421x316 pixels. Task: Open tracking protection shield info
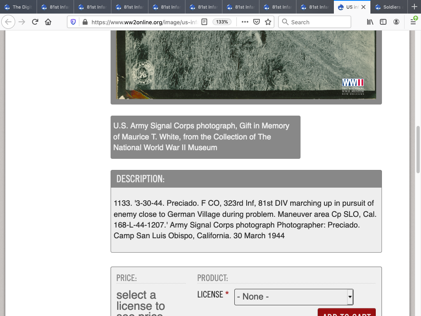click(x=74, y=22)
